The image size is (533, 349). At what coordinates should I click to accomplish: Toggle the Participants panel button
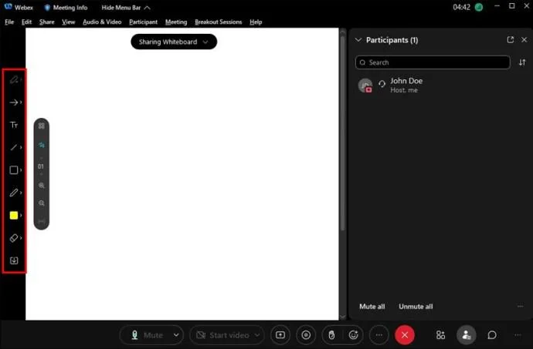pyautogui.click(x=466, y=335)
